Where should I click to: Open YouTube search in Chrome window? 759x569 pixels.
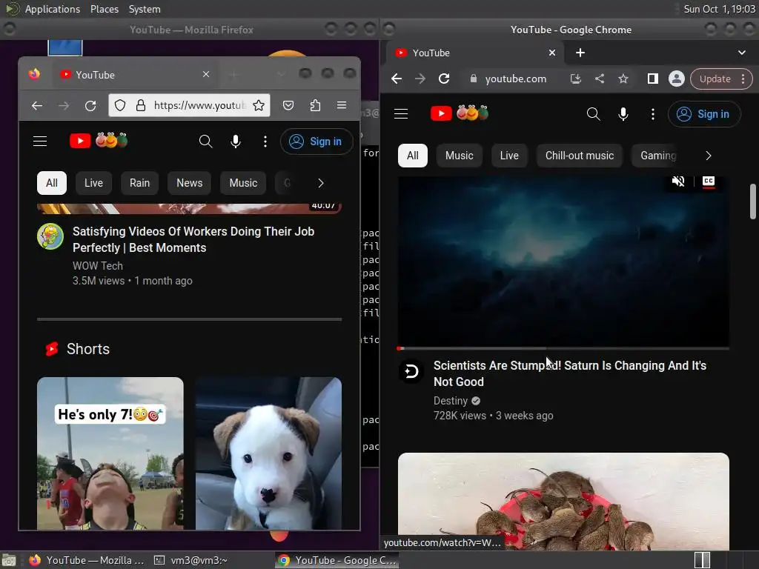(594, 113)
